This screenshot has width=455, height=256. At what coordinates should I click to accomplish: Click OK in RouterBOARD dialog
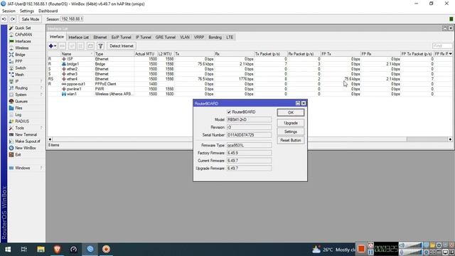coord(291,112)
